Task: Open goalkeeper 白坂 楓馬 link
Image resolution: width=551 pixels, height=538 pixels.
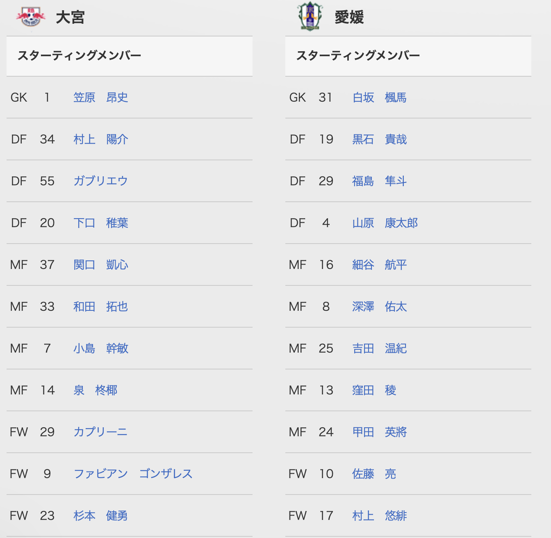Action: click(x=380, y=97)
